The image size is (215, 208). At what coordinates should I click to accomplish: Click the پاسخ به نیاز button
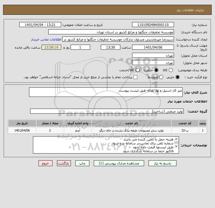[x=162, y=163]
